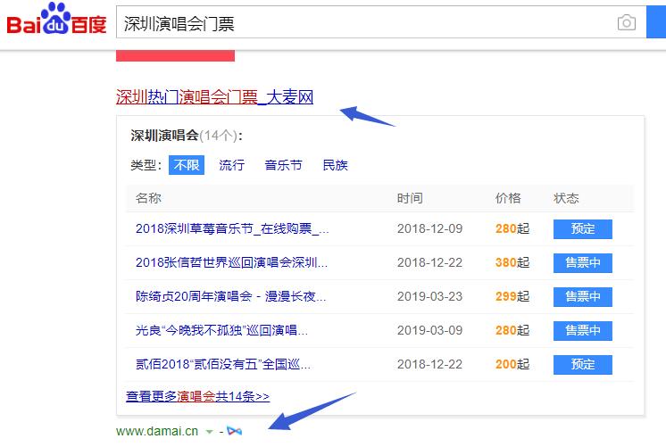
Task: Click the 名称 column header
Action: 148,198
